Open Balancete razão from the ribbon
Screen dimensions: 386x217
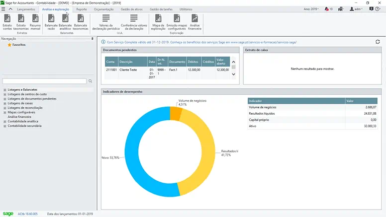click(x=51, y=21)
